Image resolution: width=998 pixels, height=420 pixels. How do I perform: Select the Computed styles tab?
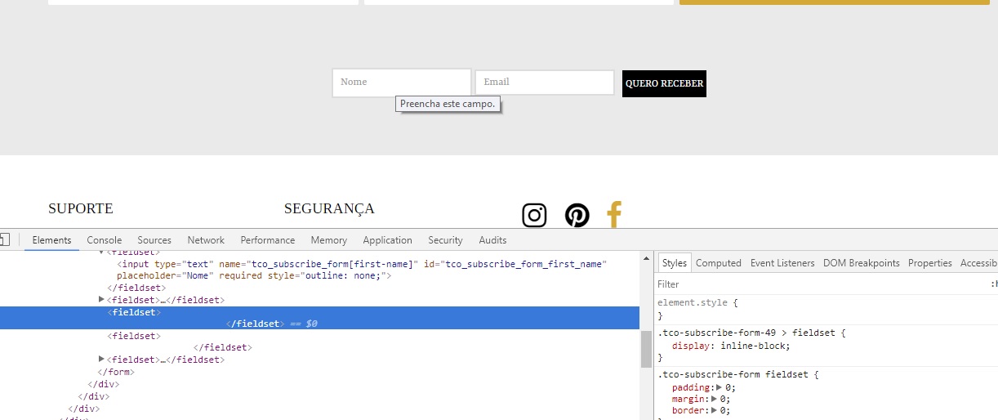(719, 263)
